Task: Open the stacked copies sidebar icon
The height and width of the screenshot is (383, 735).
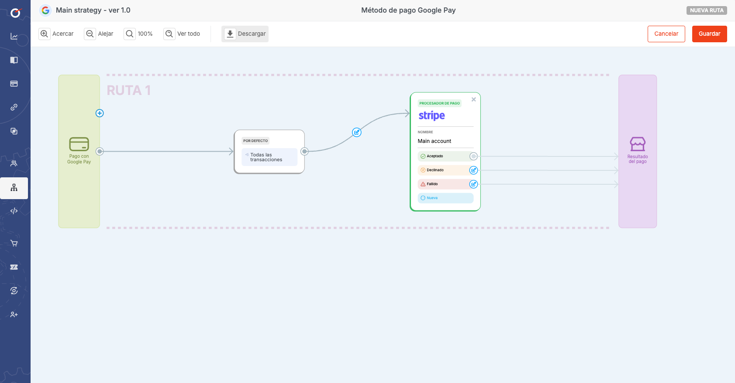Action: 14,131
